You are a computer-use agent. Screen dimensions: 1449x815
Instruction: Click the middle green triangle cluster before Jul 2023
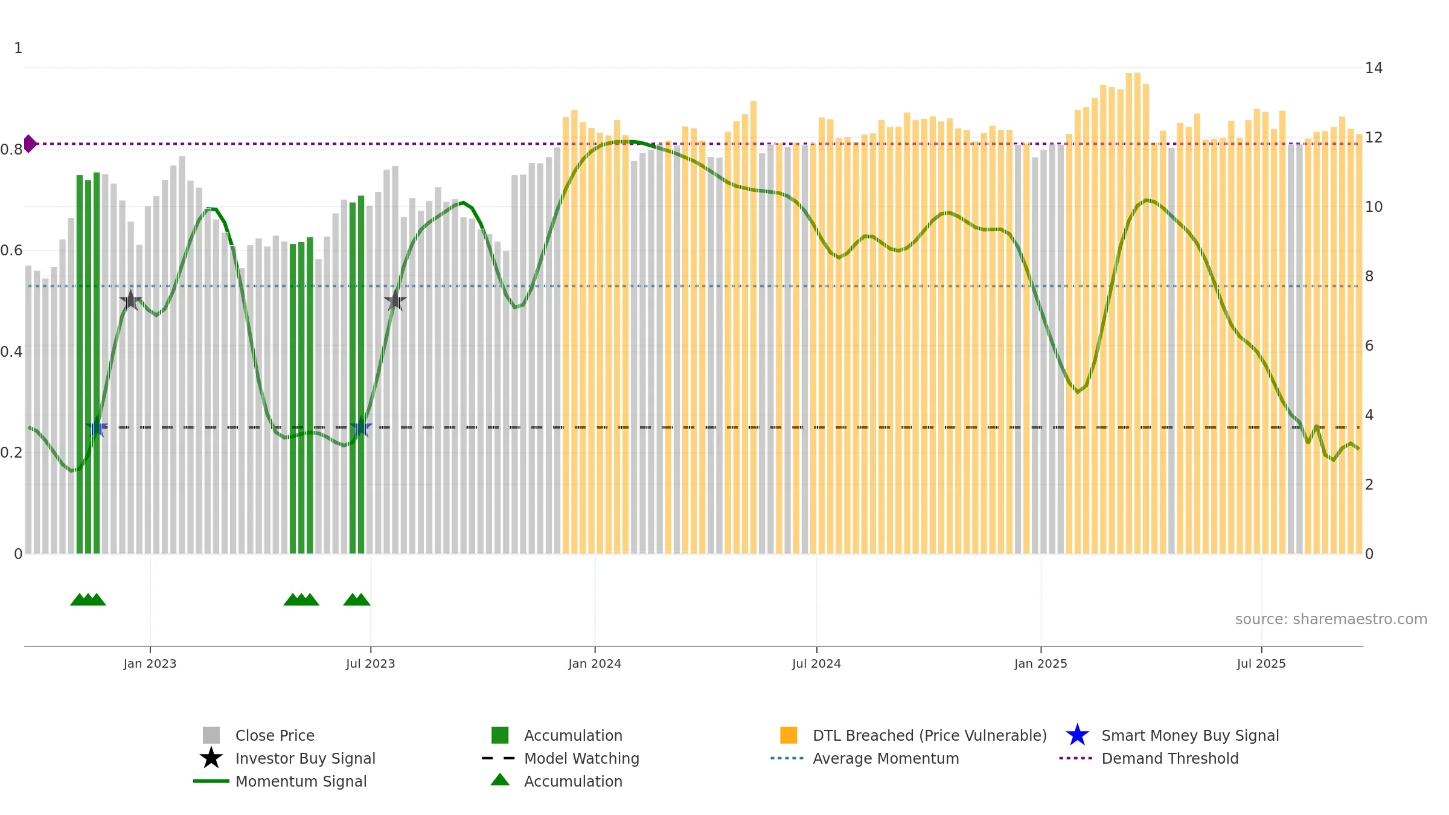301,599
